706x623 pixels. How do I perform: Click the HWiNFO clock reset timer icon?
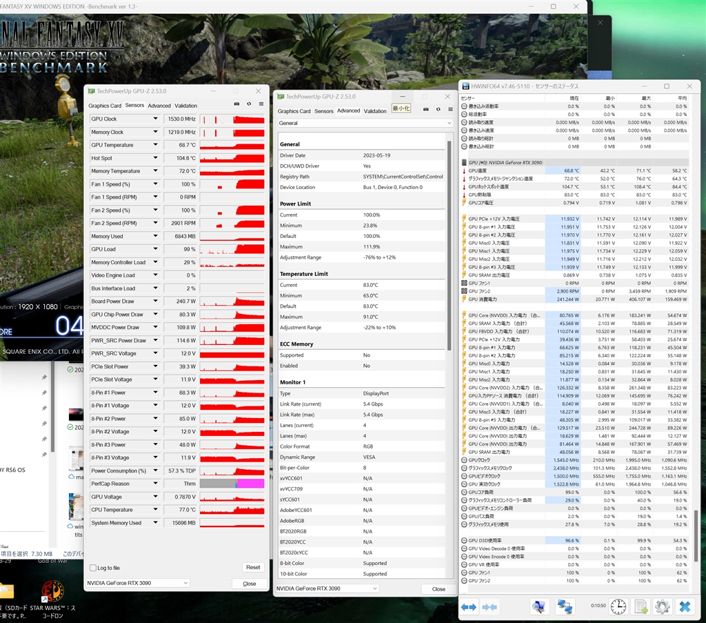[x=618, y=606]
